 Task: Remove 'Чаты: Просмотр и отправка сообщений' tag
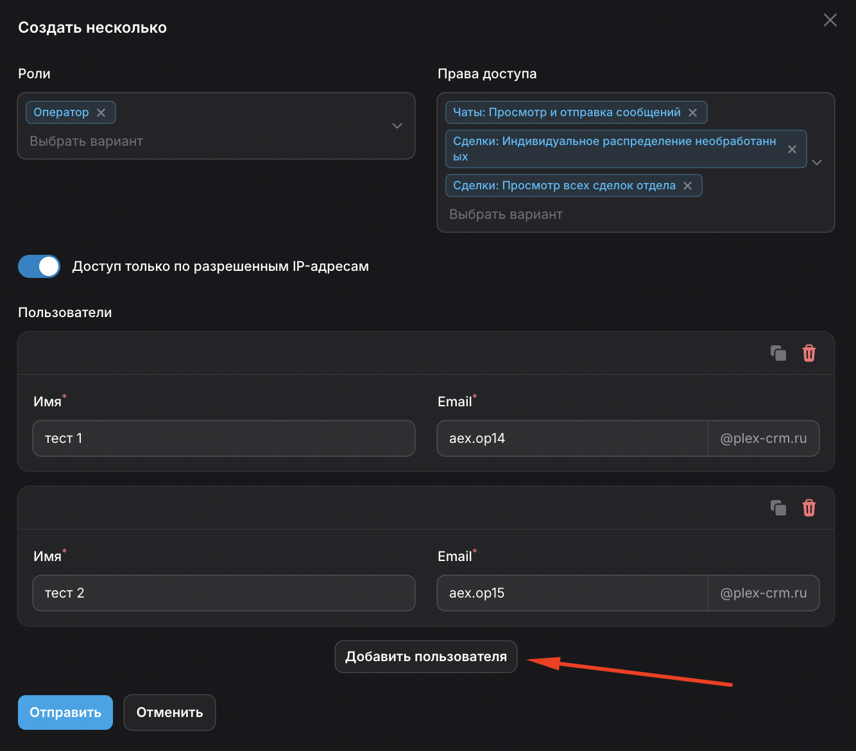693,112
